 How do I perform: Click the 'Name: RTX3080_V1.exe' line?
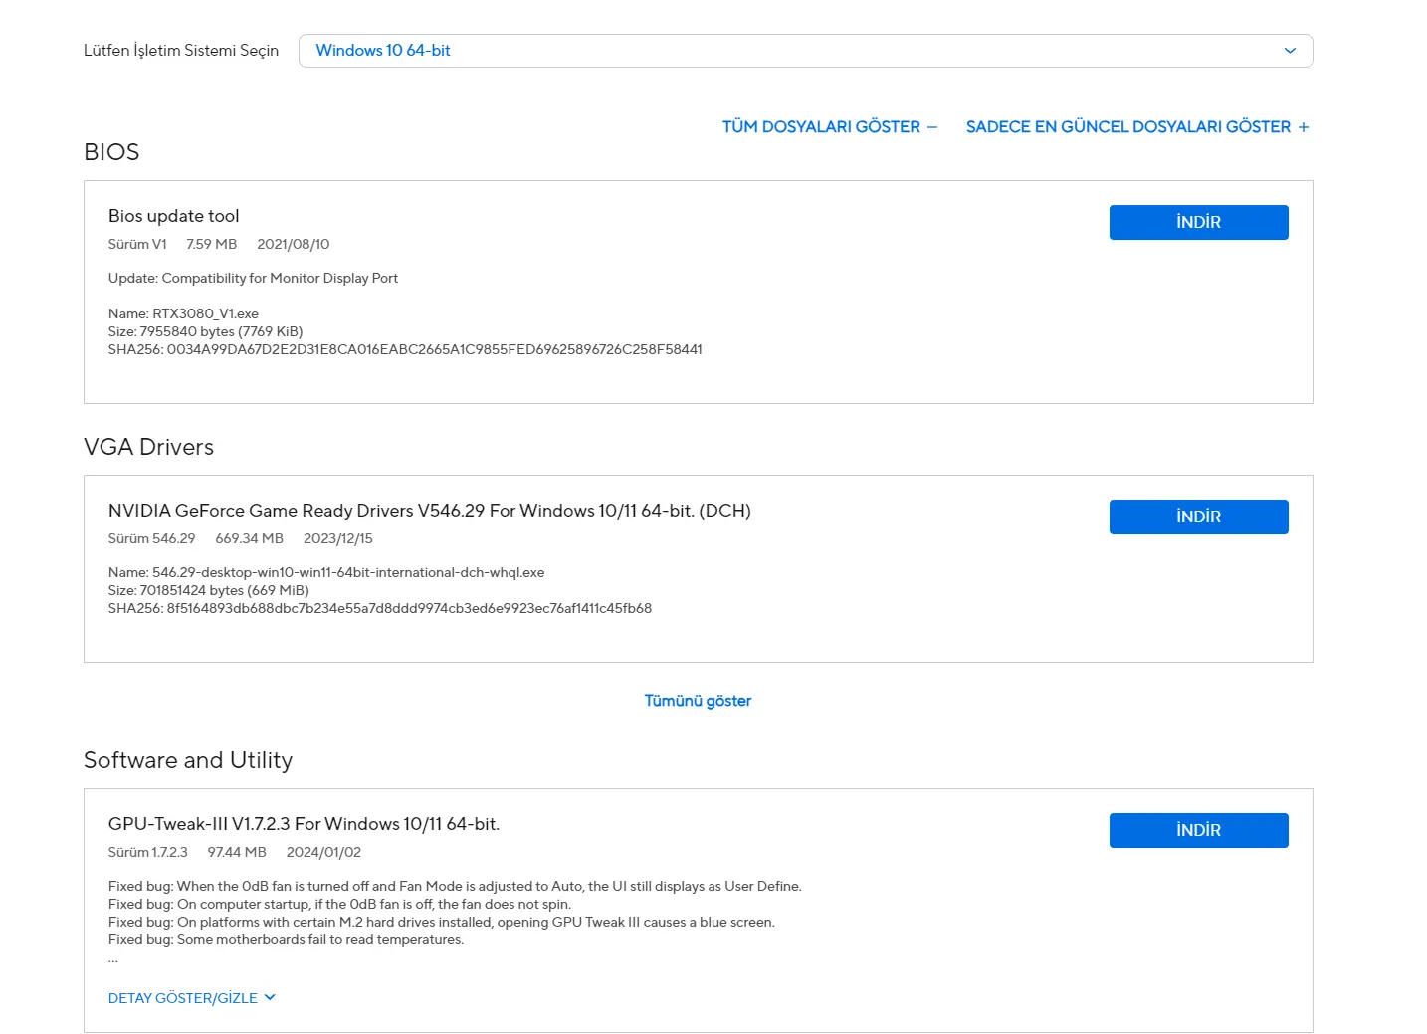point(183,313)
